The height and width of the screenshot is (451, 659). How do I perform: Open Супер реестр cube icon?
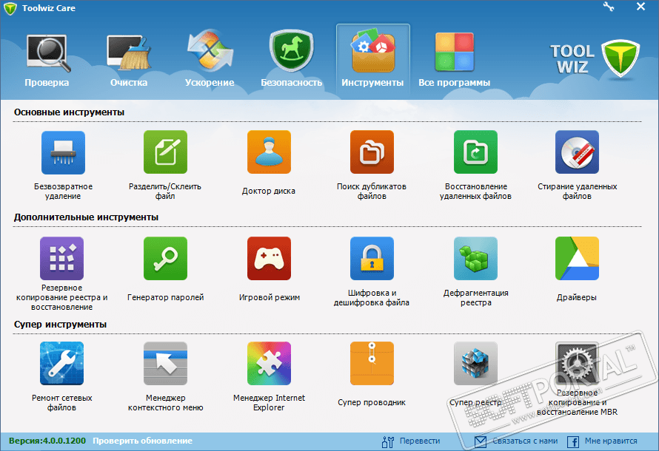[475, 363]
